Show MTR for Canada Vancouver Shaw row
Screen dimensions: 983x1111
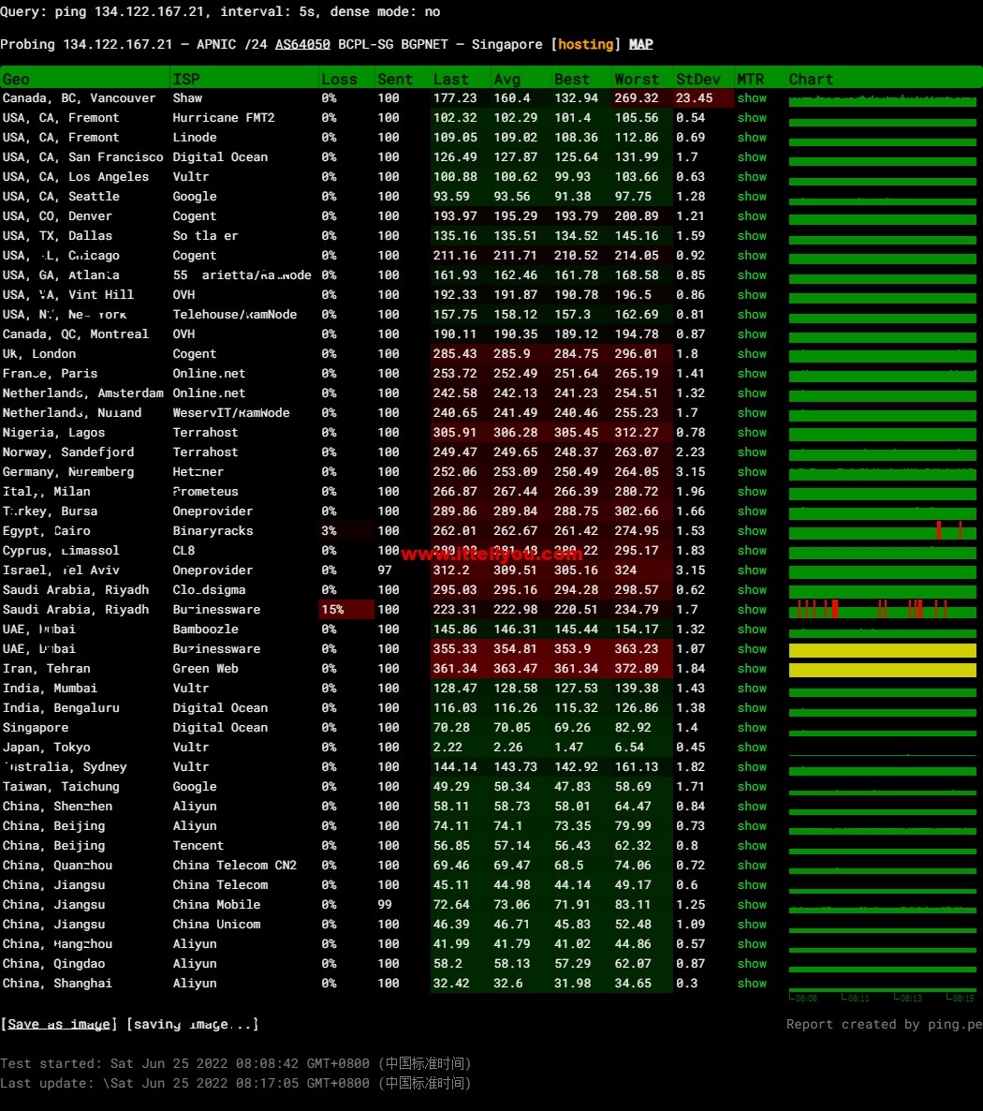752,98
